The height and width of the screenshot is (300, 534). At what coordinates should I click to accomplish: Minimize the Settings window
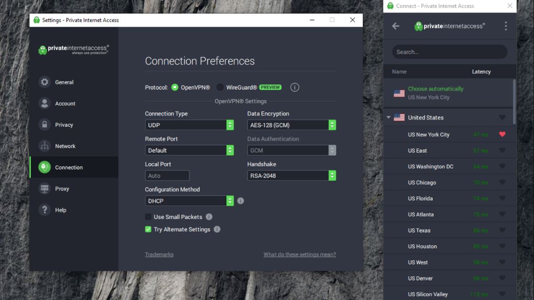312,20
